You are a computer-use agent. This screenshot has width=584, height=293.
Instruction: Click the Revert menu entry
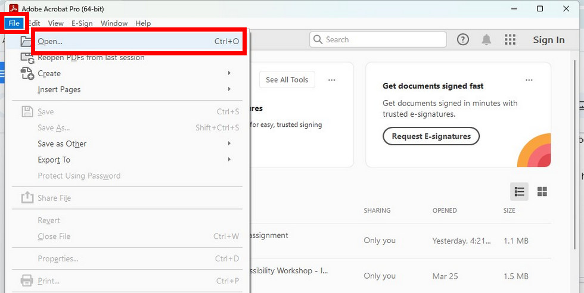tap(126, 220)
